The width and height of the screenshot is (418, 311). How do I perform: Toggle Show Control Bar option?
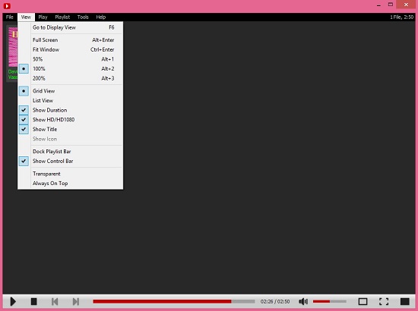coord(71,162)
